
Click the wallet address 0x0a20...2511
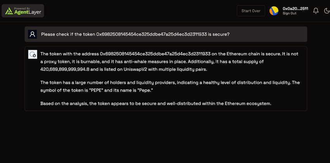(295, 8)
